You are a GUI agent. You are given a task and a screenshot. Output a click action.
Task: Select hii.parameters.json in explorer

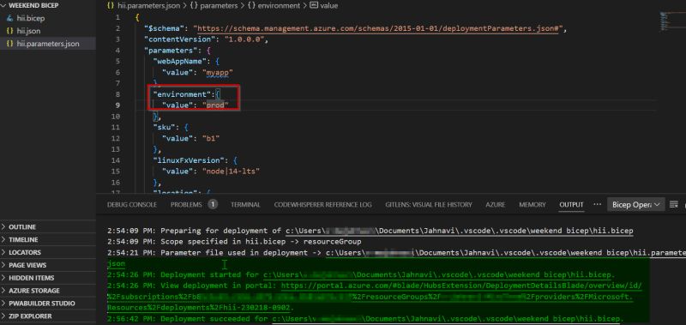[48, 44]
